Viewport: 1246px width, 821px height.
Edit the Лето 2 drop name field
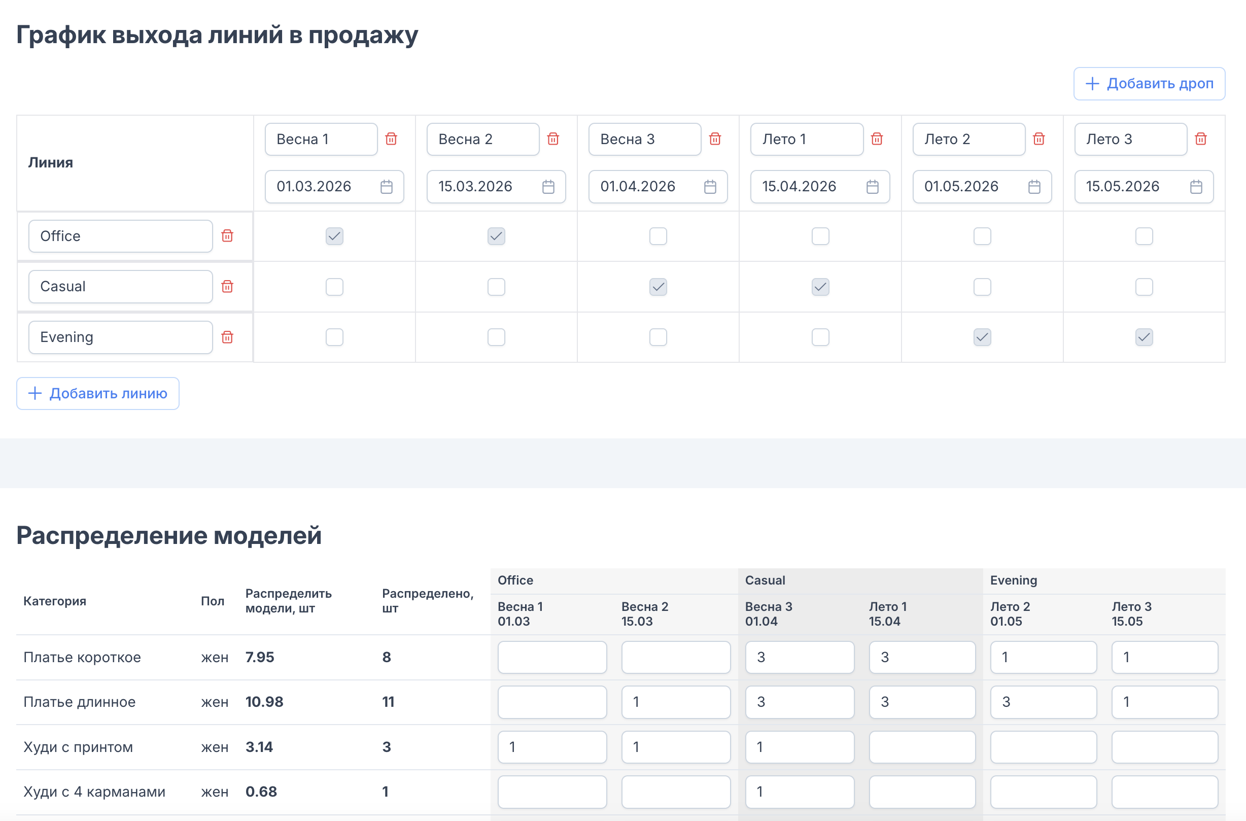click(969, 139)
